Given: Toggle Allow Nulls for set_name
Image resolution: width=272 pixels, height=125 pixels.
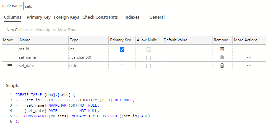Looking at the screenshot, I should point(149,58).
